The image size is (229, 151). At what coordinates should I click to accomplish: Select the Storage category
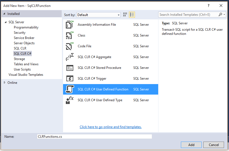[x=19, y=59]
